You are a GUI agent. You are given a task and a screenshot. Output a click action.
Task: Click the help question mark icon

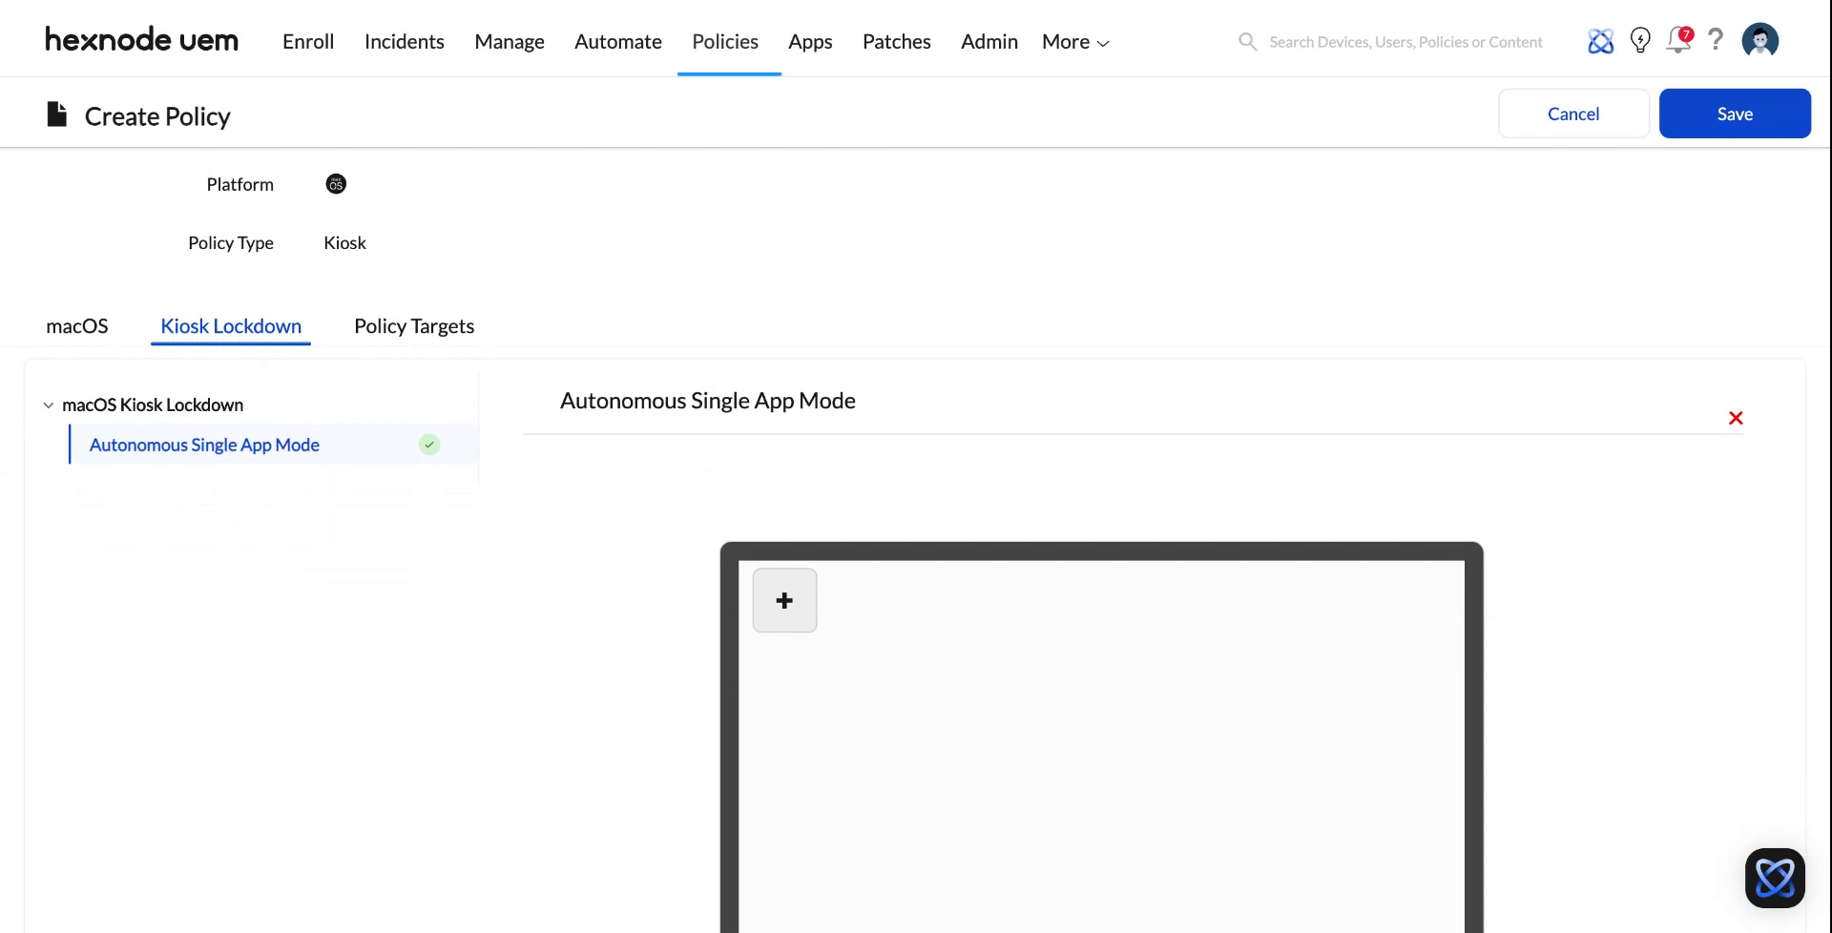point(1716,40)
